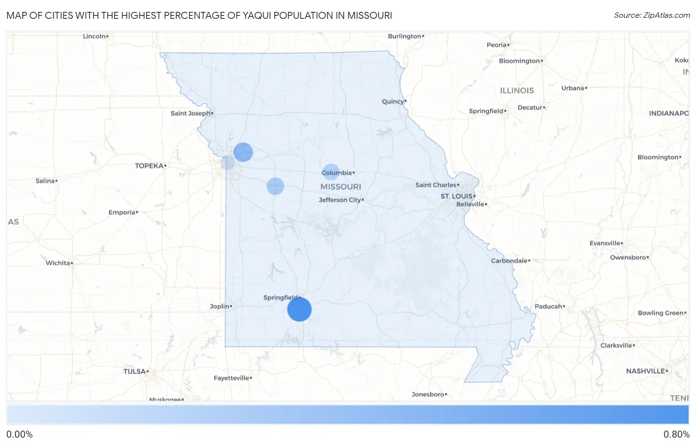Image resolution: width=696 pixels, height=445 pixels.
Task: Click the Jonesboro city label
Action: click(428, 395)
